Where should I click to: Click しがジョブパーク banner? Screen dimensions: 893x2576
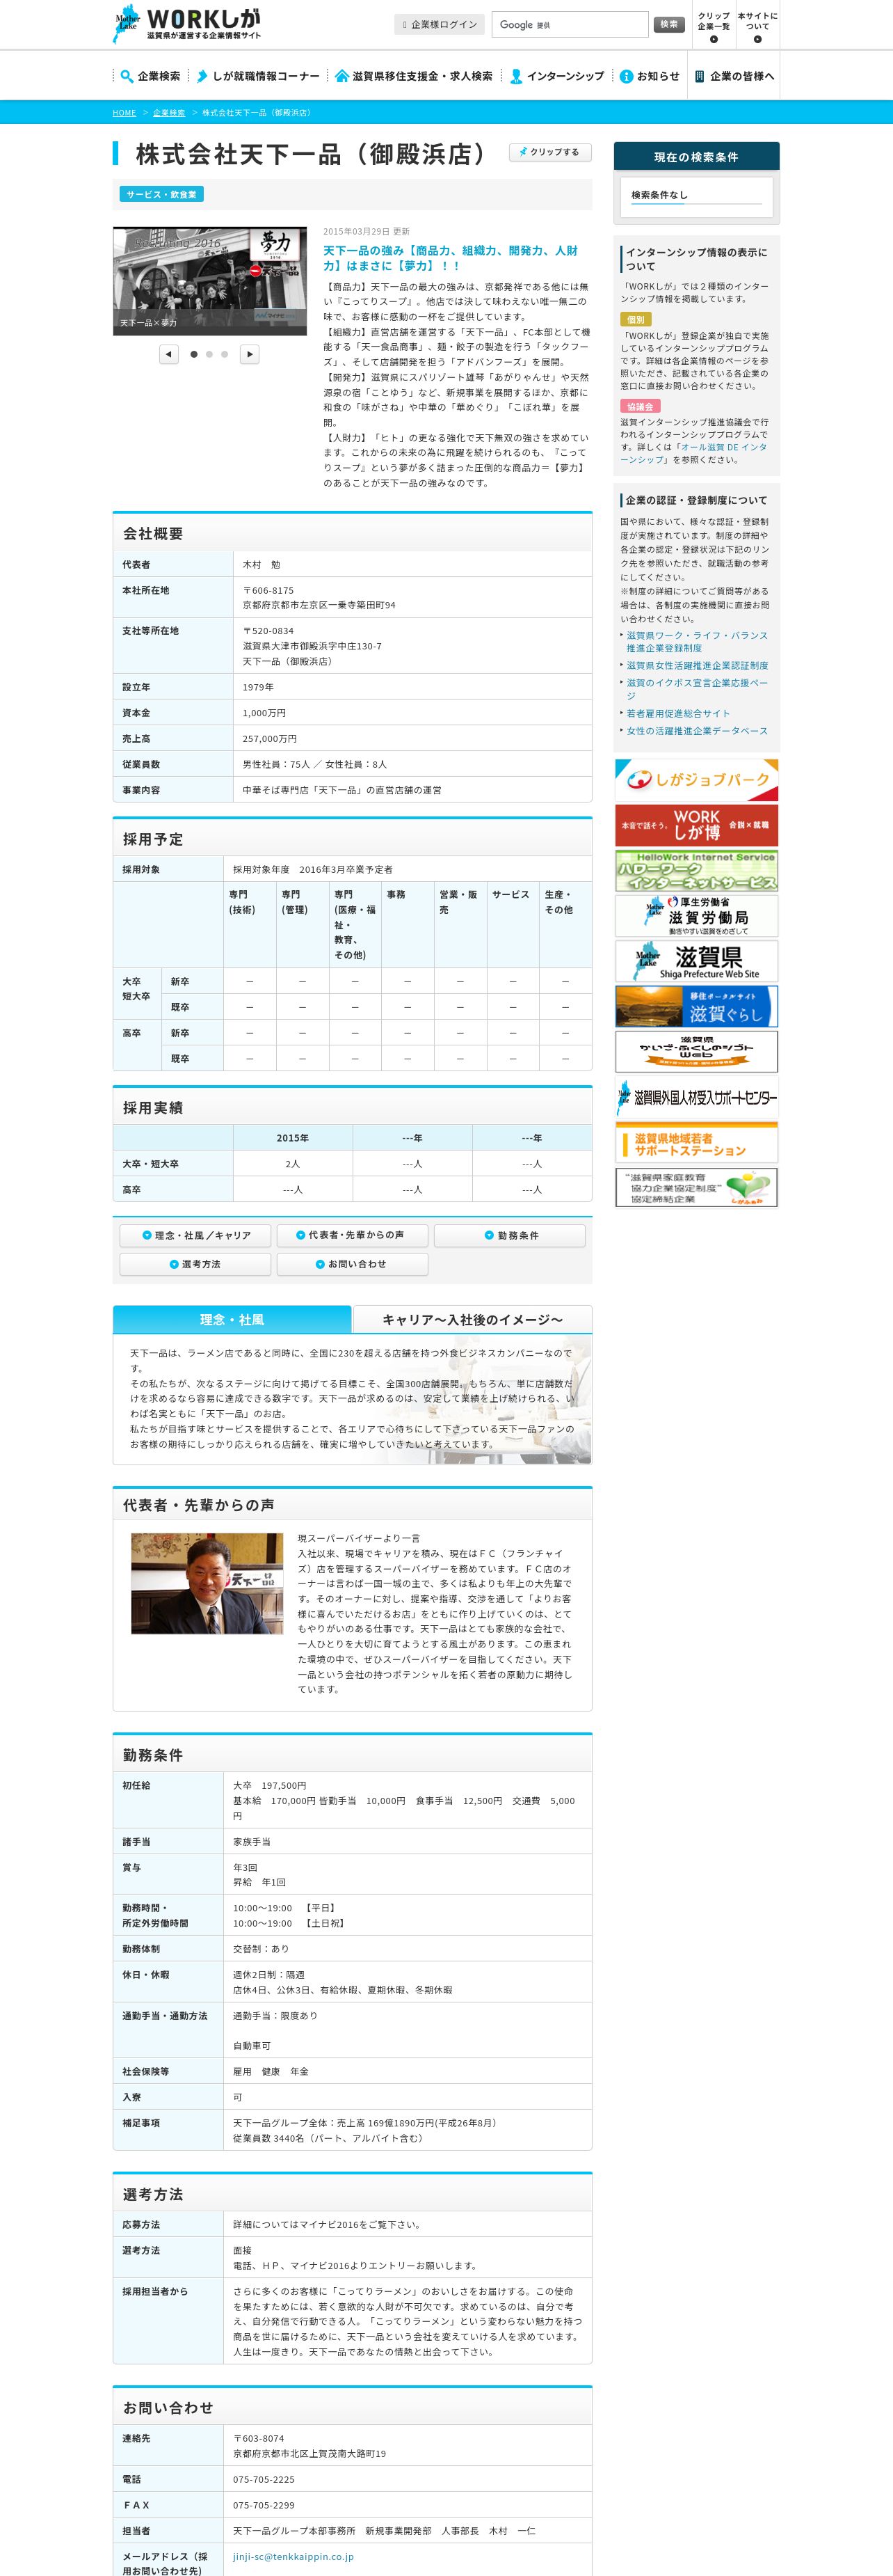pyautogui.click(x=696, y=780)
